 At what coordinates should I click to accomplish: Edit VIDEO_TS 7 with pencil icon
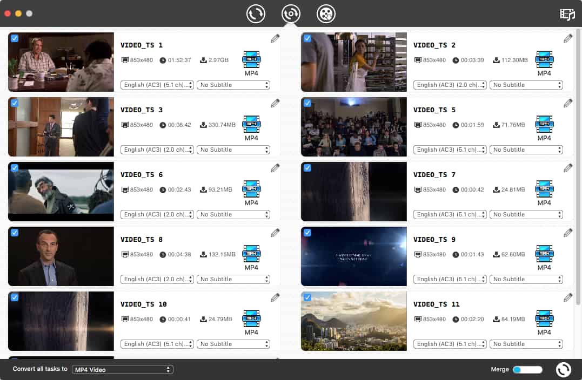[x=568, y=168]
